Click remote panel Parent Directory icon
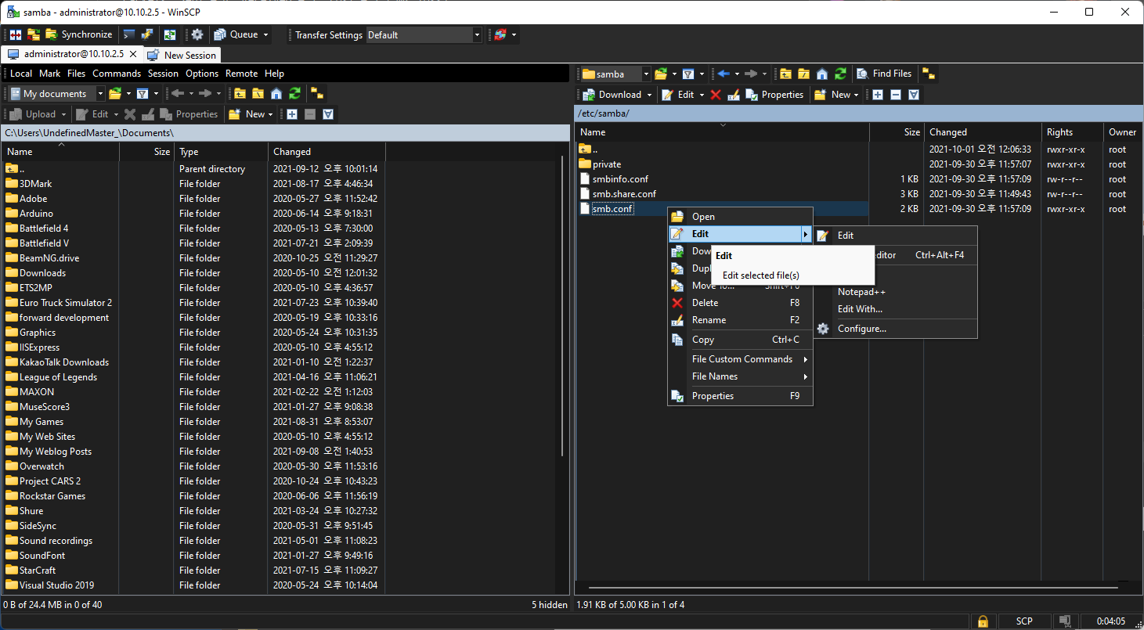Viewport: 1144px width, 630px height. pyautogui.click(x=785, y=74)
